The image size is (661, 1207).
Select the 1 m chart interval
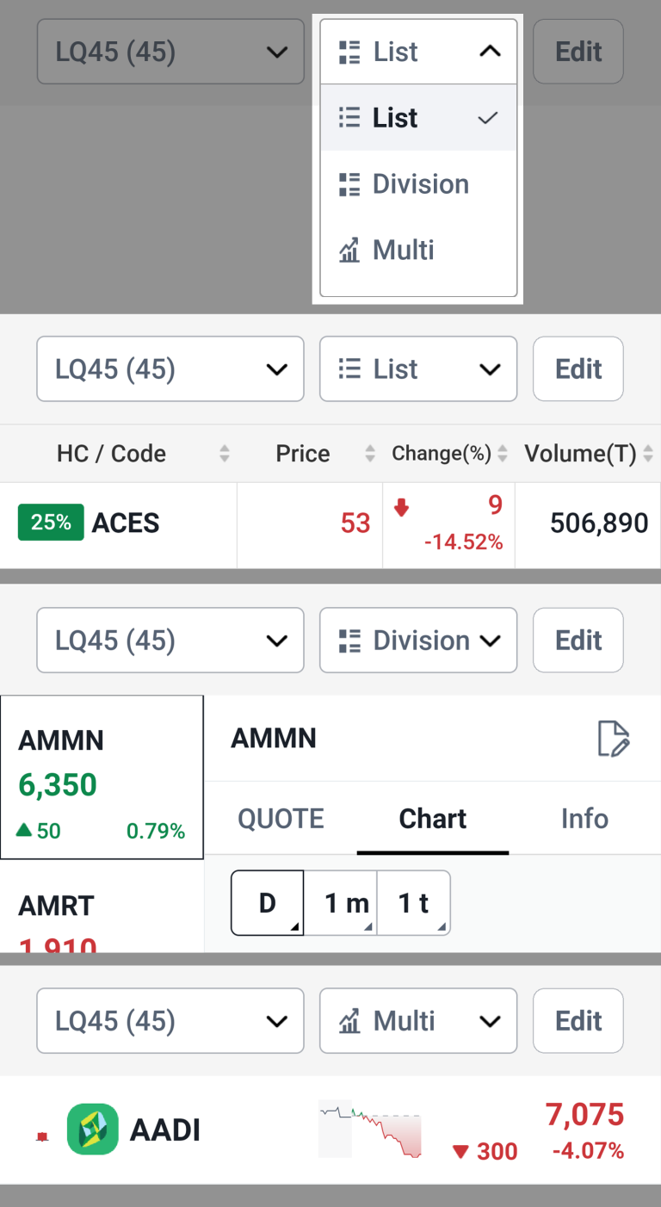(341, 903)
